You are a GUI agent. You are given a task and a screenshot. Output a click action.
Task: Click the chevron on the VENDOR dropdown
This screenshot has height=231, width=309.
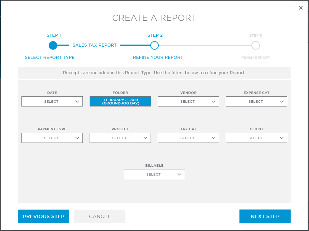(213, 101)
